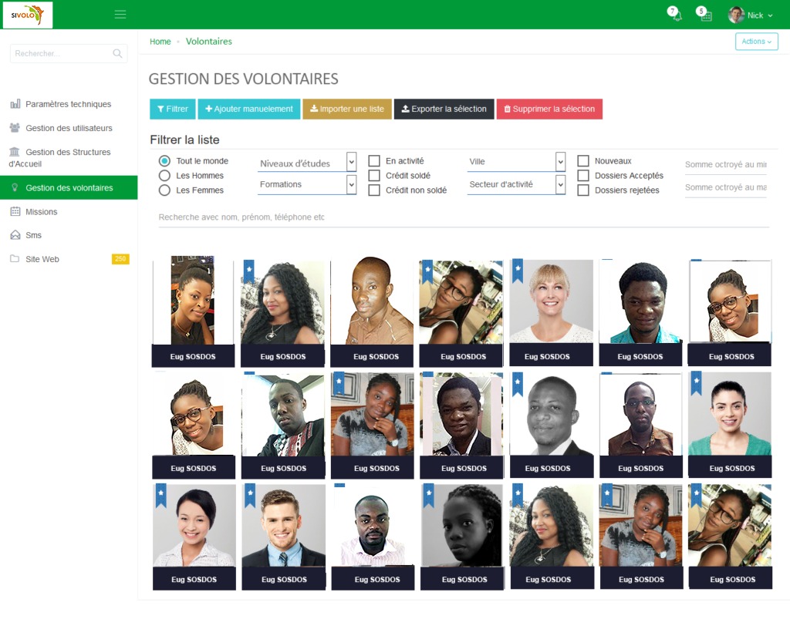Screen dimensions: 790x619
Task: Open the calendar icon with badge 5
Action: pyautogui.click(x=704, y=14)
